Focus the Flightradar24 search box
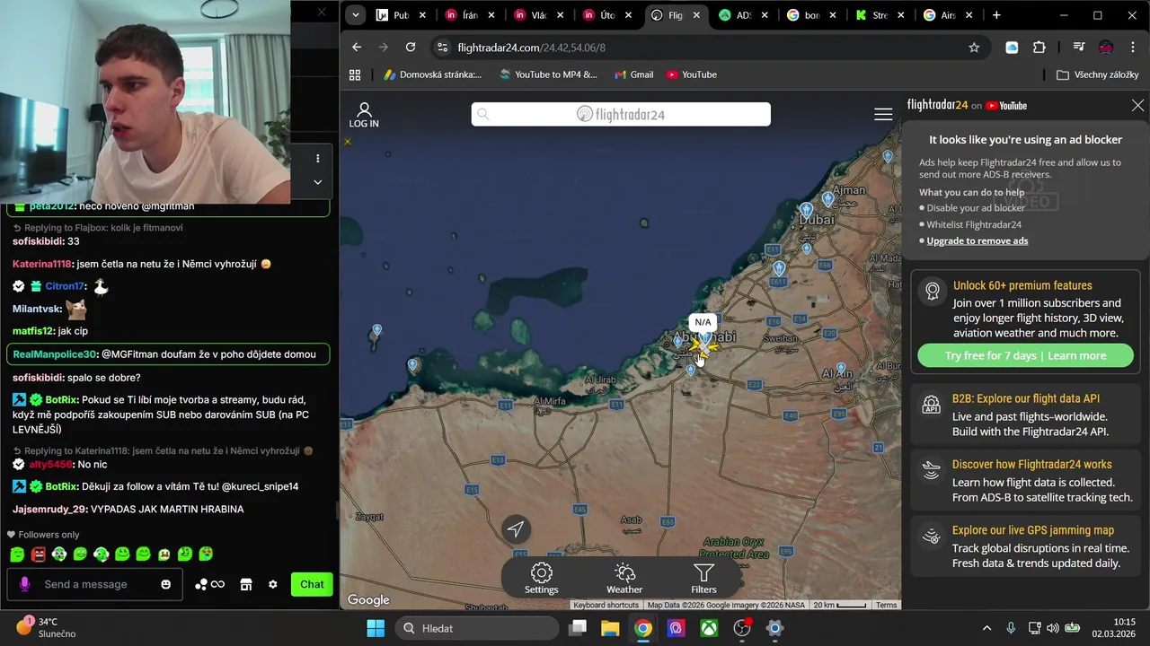 (621, 114)
